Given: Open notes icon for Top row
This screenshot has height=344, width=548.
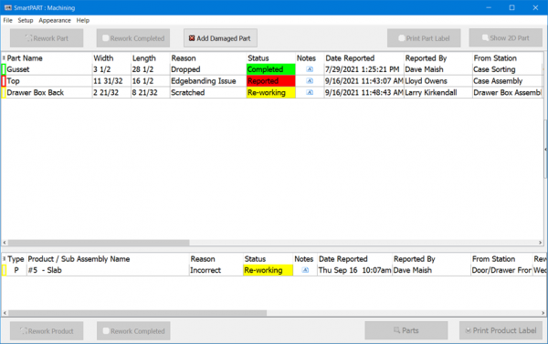Looking at the screenshot, I should [310, 80].
